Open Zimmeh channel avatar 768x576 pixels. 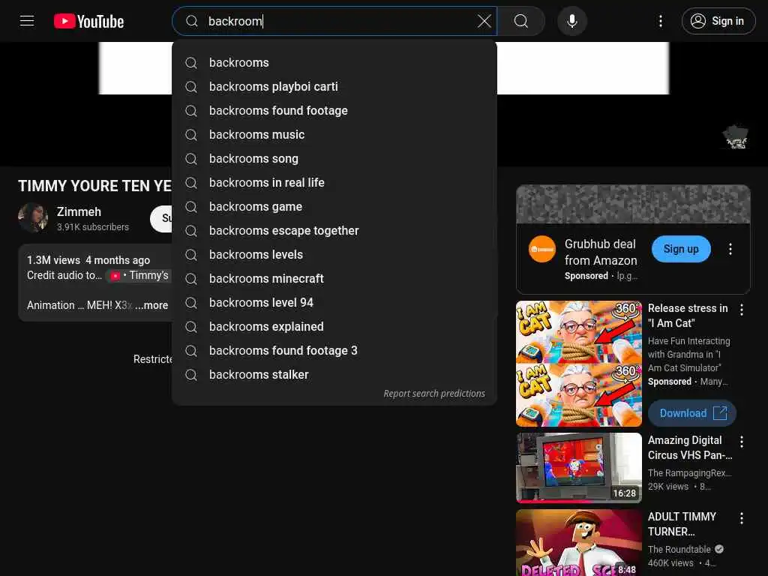33,217
